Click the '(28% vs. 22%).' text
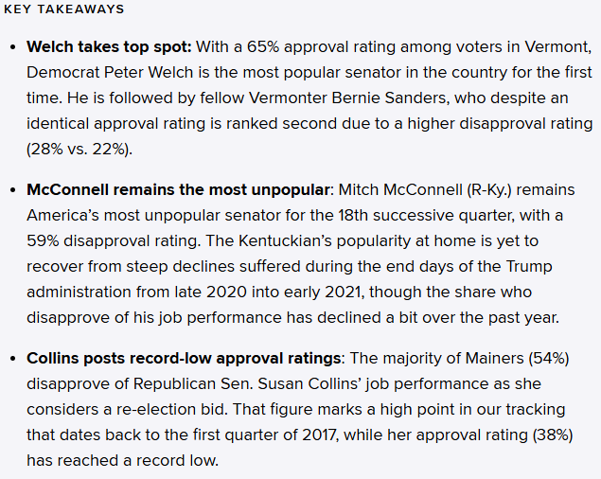The image size is (601, 479). click(80, 149)
